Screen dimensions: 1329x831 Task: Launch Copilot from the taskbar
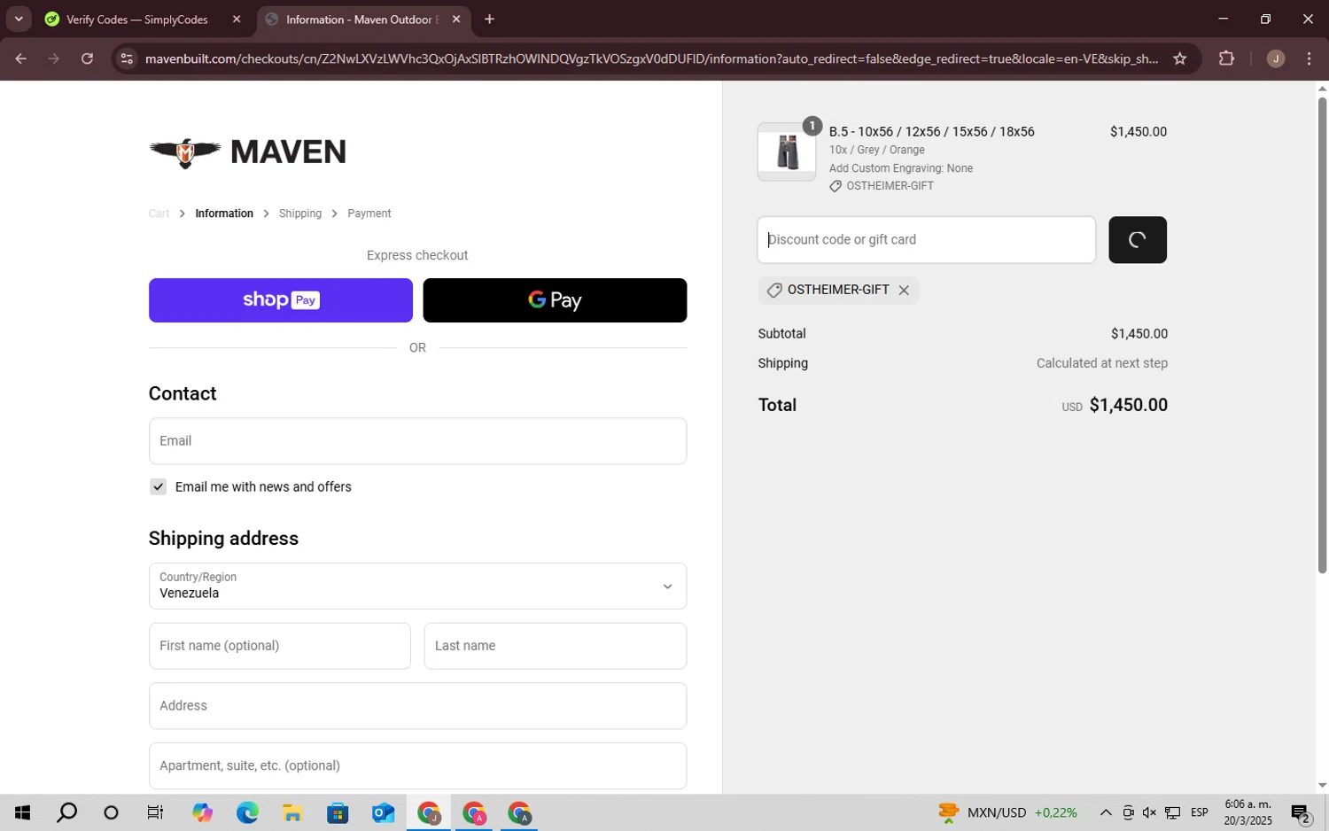(202, 813)
